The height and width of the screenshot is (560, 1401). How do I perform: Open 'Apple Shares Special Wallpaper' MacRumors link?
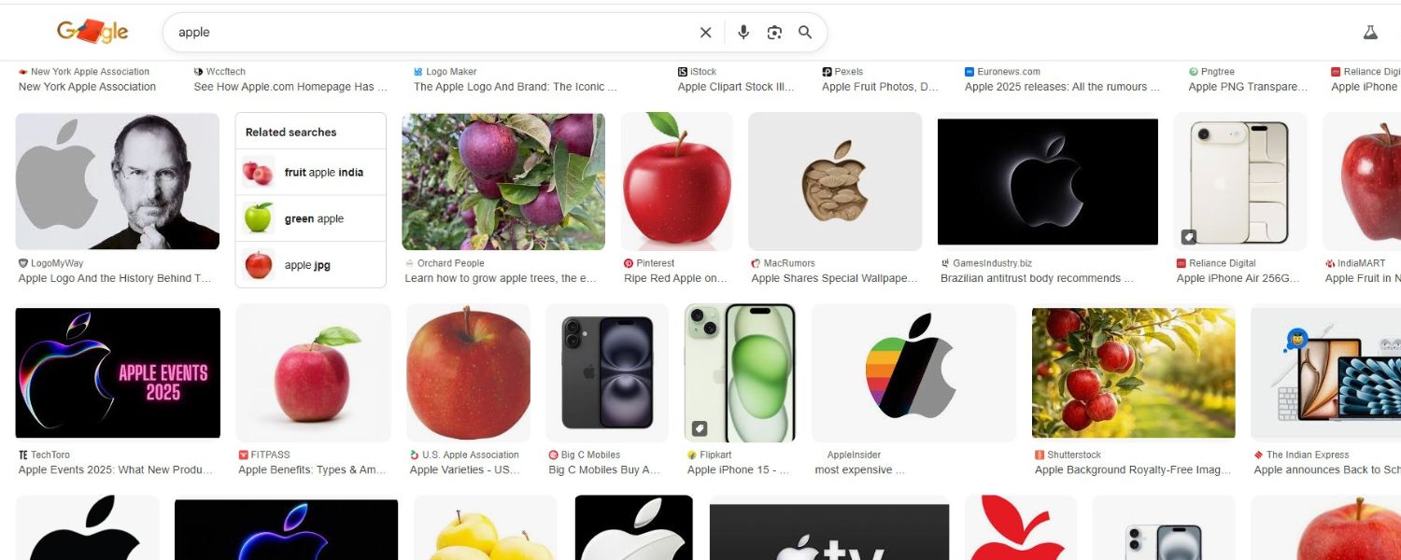[x=834, y=278]
